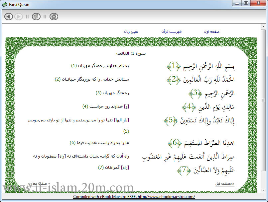Image resolution: width=268 pixels, height=202 pixels.
Task: Click the ornate verse number 1 marker
Action: (x=174, y=66)
